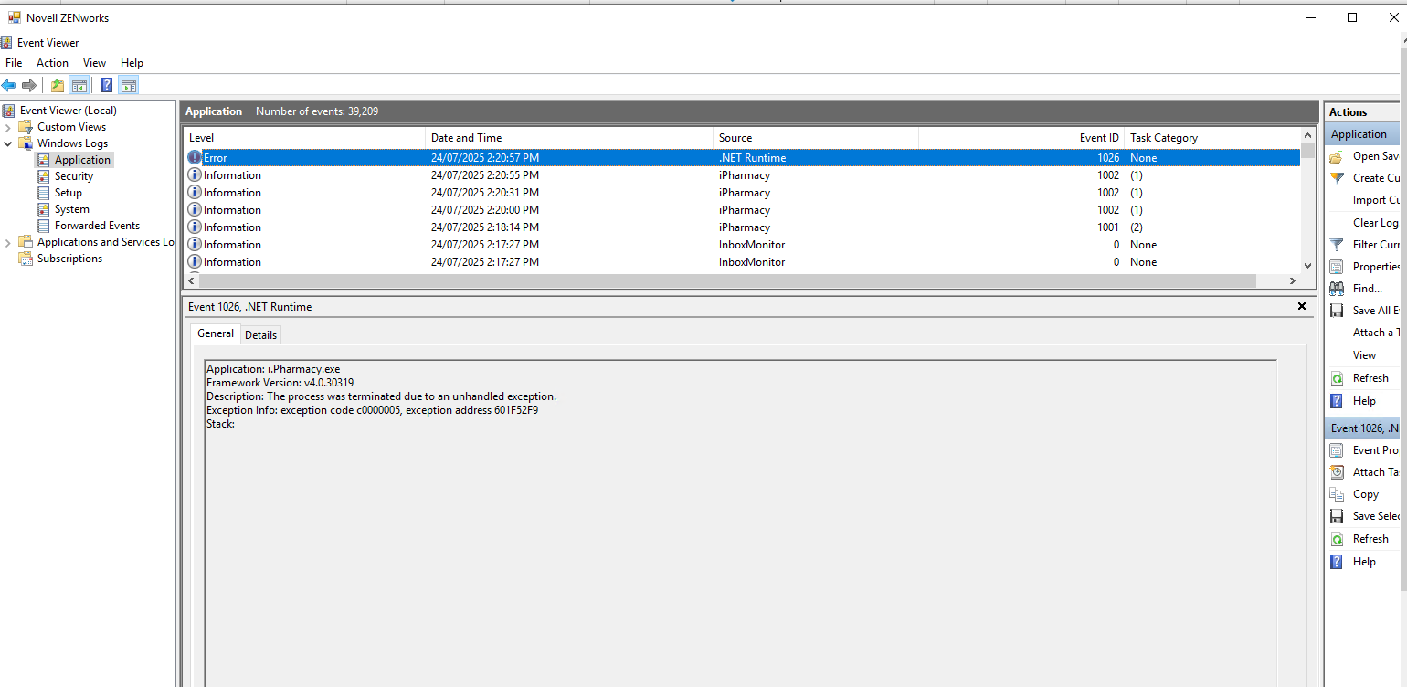Expand Applications and Services Logs node

(8, 242)
